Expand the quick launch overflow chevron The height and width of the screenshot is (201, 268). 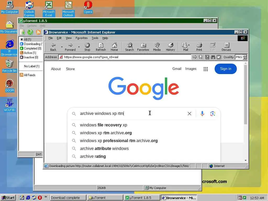point(46,197)
